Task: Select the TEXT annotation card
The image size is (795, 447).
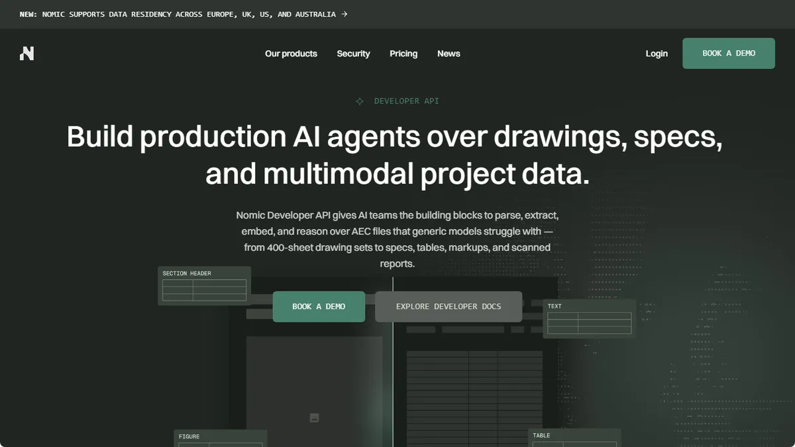Action: [589, 319]
